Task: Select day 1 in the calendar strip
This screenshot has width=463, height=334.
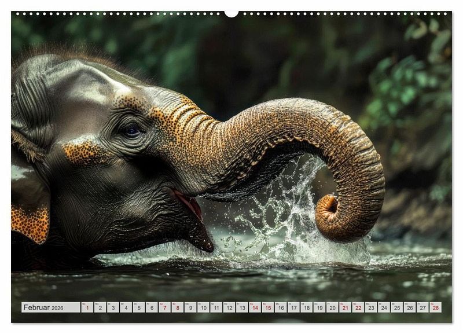Action: (x=87, y=307)
